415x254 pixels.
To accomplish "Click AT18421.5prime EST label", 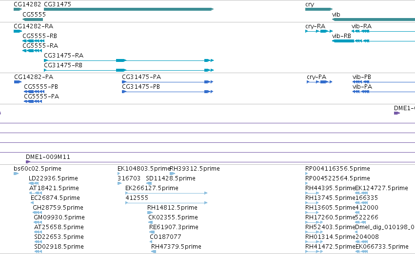I will (54, 188).
